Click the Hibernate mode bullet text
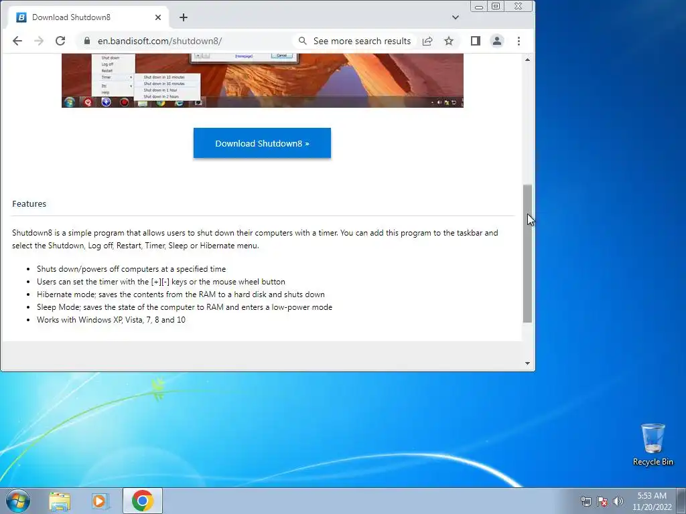Viewport: 686px width, 514px height. pyautogui.click(x=181, y=294)
